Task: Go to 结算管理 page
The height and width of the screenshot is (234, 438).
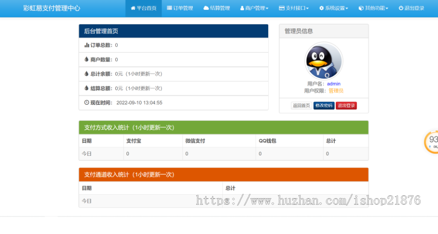Action: pyautogui.click(x=217, y=8)
